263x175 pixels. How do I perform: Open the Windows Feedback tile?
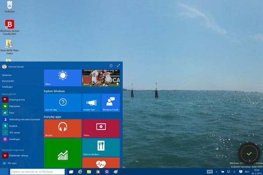[110, 103]
